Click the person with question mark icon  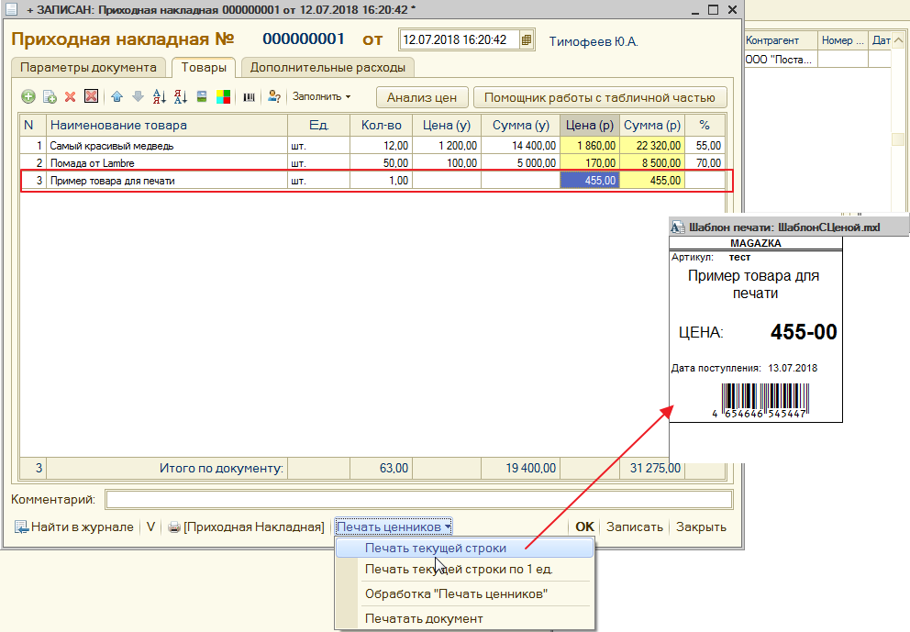click(x=274, y=97)
